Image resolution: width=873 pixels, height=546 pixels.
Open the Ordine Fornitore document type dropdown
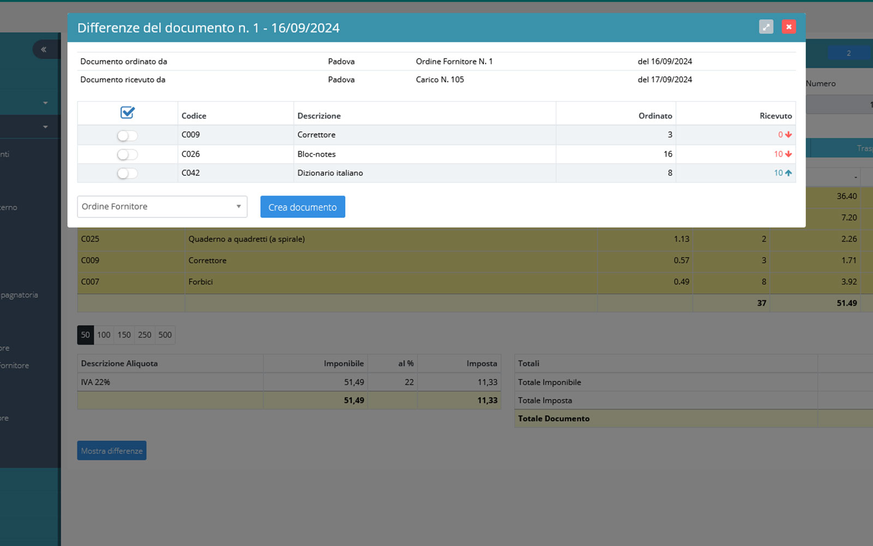[x=162, y=206]
